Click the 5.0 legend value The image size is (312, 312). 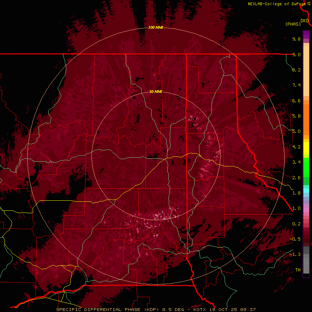296,131
